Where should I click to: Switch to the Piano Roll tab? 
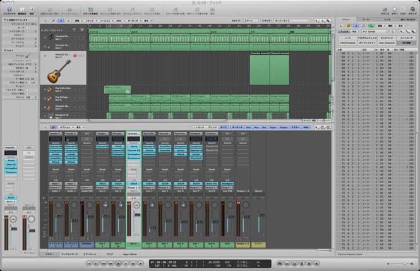[x=90, y=253]
